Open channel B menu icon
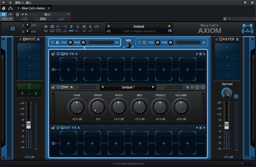The image size is (256, 167). [x=204, y=42]
